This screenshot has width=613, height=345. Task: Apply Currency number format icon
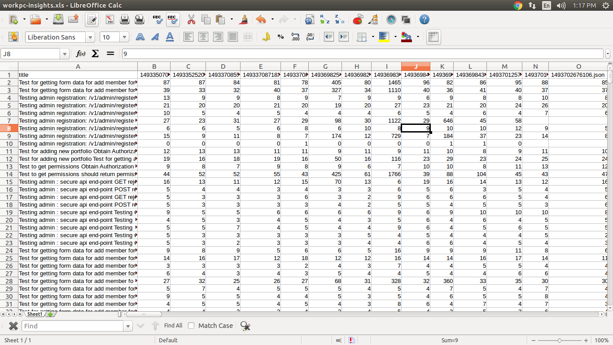coord(266,37)
